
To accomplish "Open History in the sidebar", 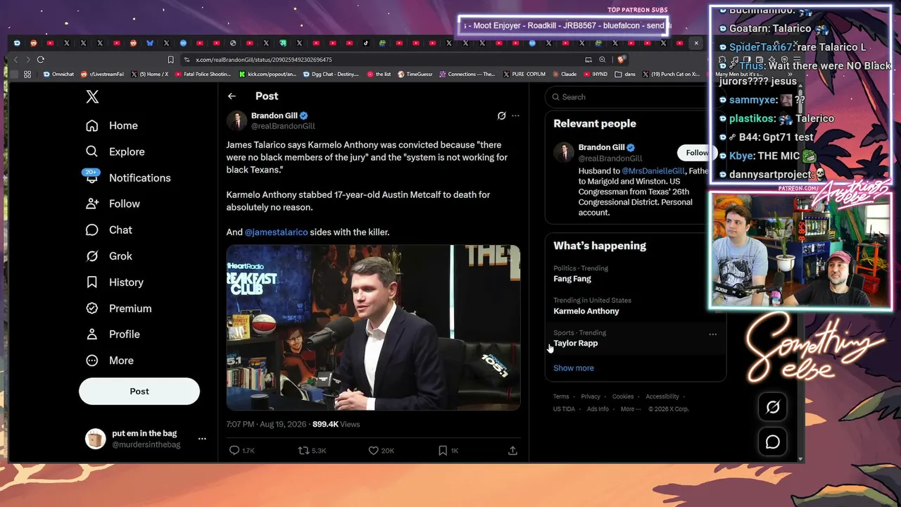I will point(114,282).
